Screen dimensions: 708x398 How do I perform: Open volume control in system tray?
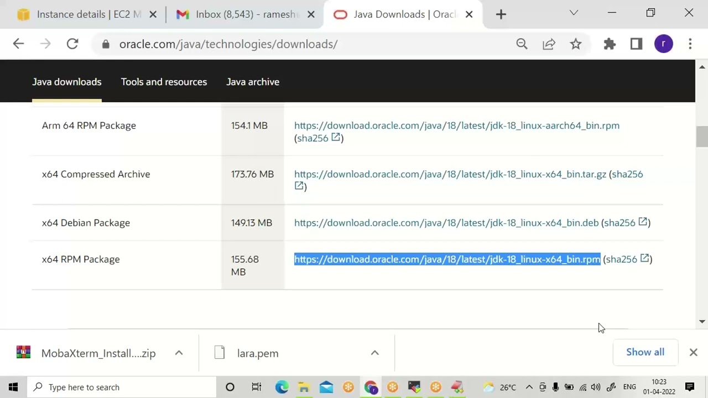click(x=596, y=387)
